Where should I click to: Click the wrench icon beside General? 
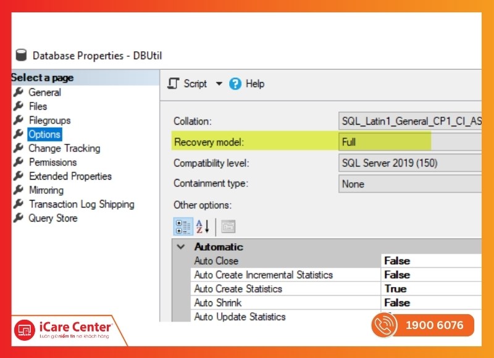point(19,92)
